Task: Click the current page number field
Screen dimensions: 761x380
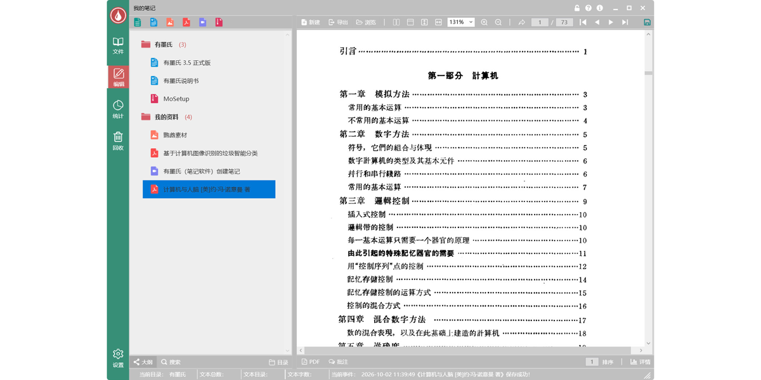Action: 540,22
